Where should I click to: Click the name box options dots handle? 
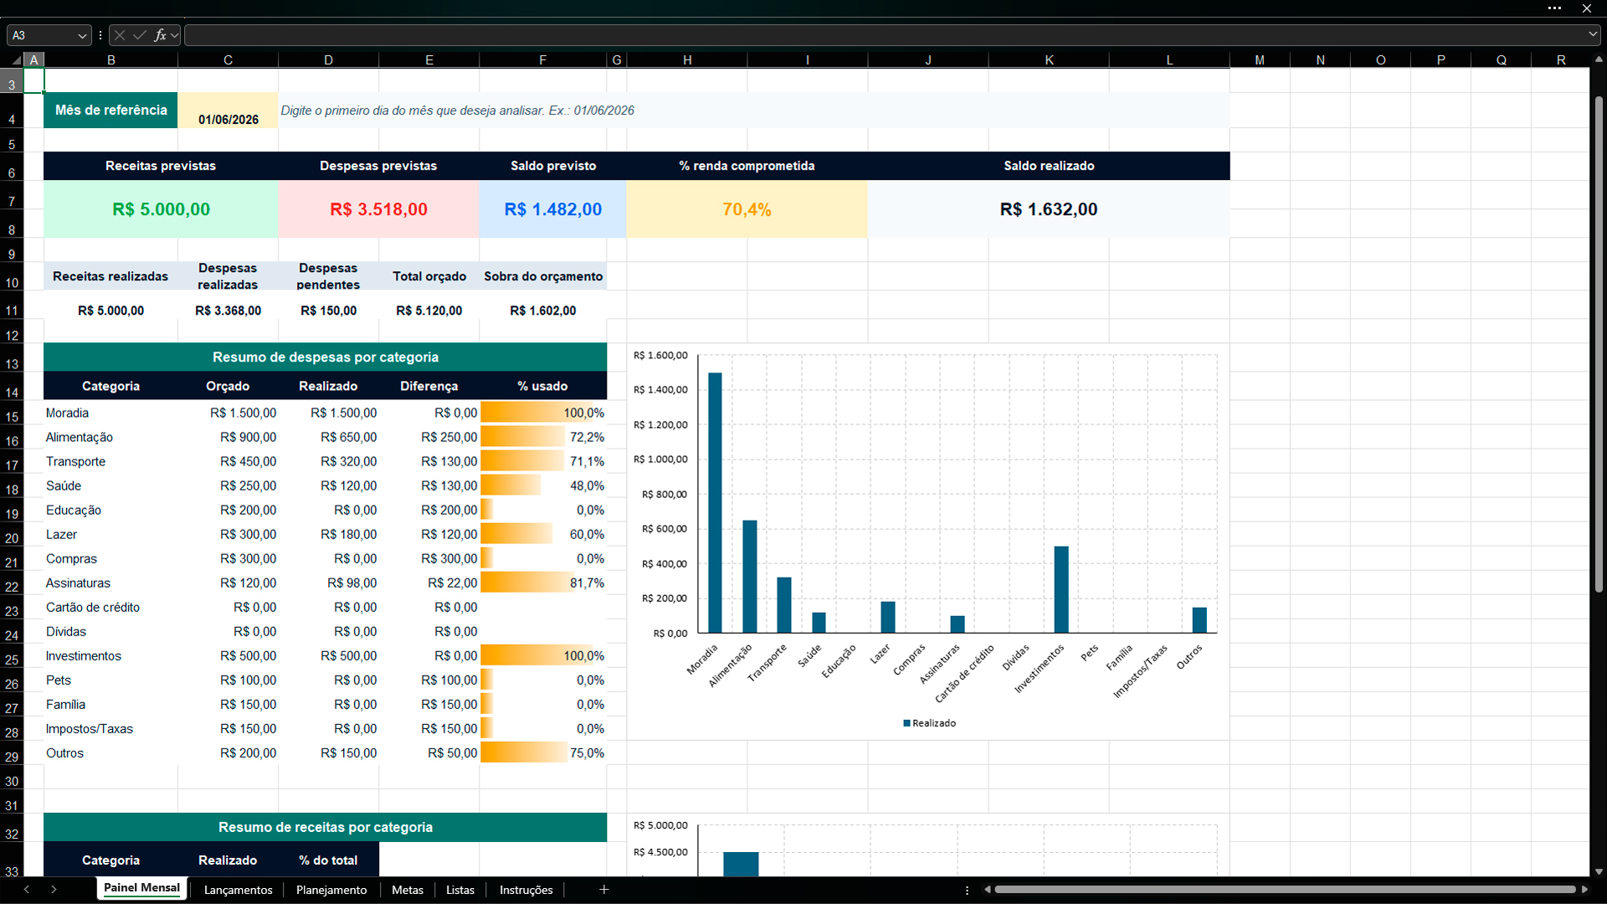coord(100,35)
